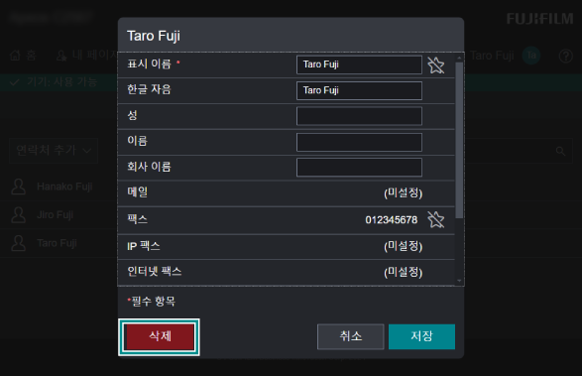Select the 회사 이름 company name field
582x376 pixels.
(x=359, y=168)
